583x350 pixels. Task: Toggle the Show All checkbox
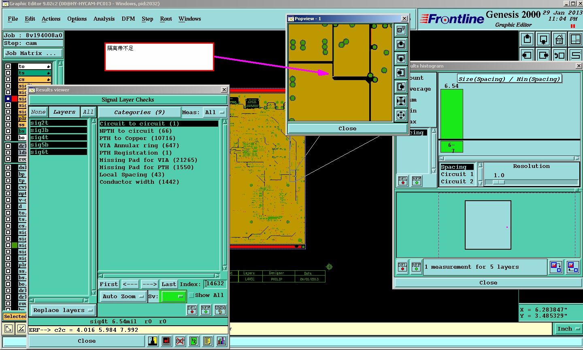point(191,295)
